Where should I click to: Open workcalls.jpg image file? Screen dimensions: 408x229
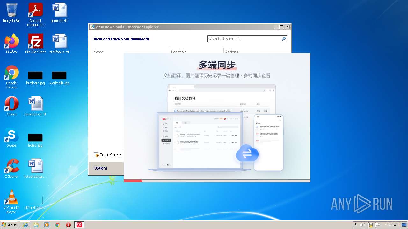(x=59, y=78)
